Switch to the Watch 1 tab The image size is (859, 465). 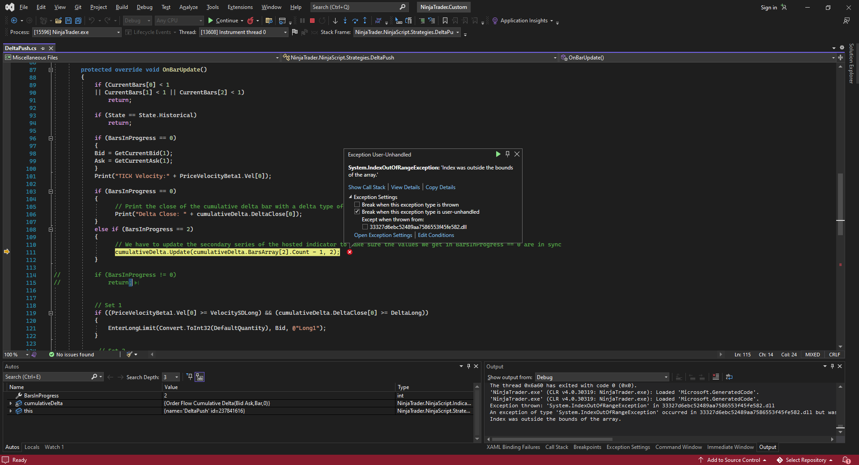coord(54,447)
